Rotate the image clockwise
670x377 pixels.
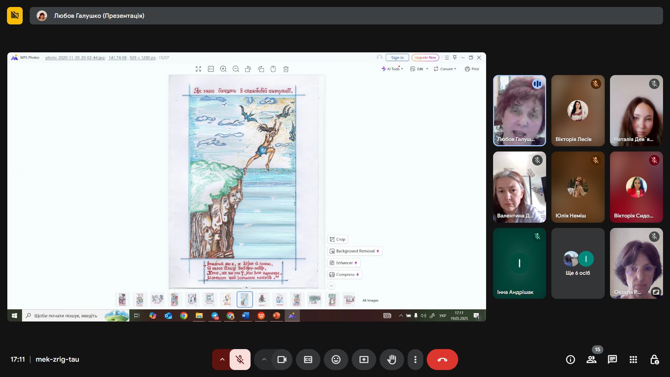point(261,69)
